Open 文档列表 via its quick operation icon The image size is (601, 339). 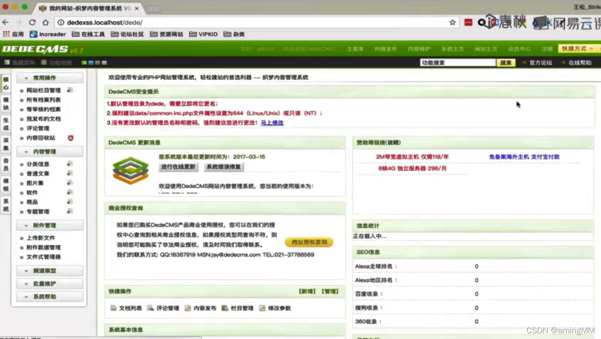[113, 308]
